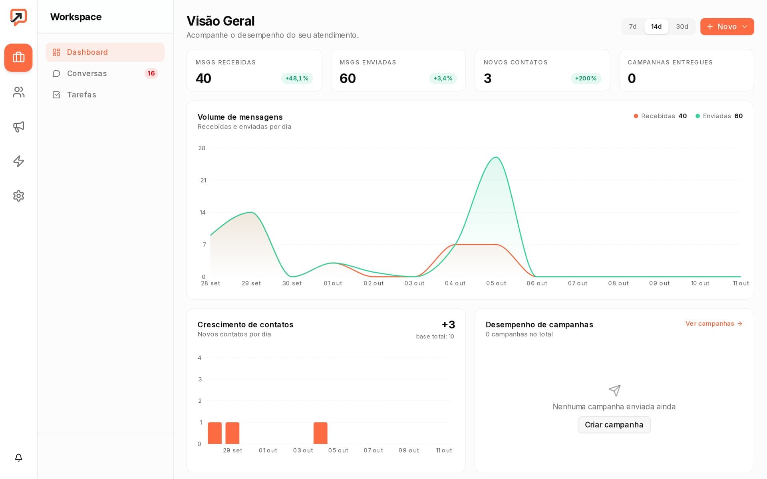Open the Automations lightning bolt icon

18,161
